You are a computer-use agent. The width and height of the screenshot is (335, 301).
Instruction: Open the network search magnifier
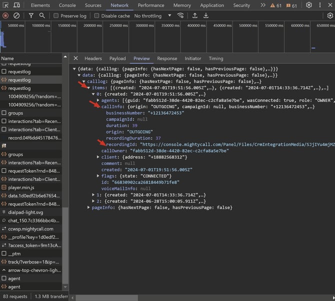click(42, 15)
